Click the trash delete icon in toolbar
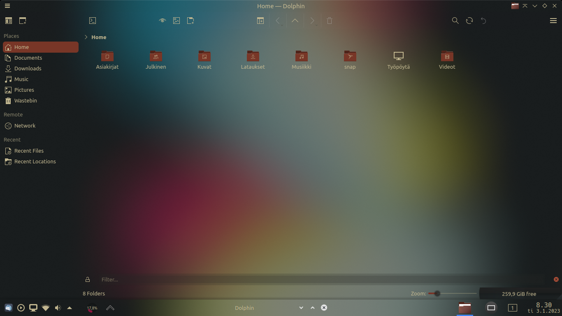Image resolution: width=562 pixels, height=316 pixels. pyautogui.click(x=330, y=21)
